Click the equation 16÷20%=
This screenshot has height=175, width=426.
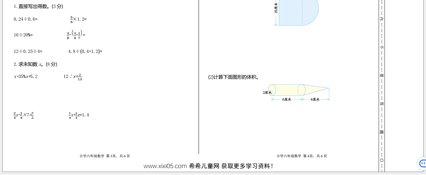coord(23,35)
